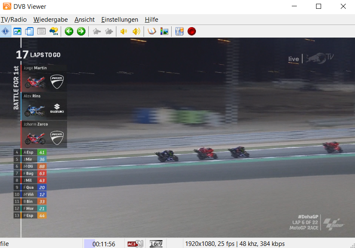Increase volume with the louder speaker icon
This screenshot has width=355, height=248.
click(x=136, y=31)
